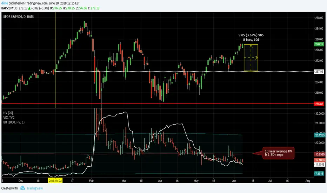Viewport: 327px width, 193px height.
Task: Click the 284.00 price axis label
Action: pyautogui.click(x=319, y=28)
